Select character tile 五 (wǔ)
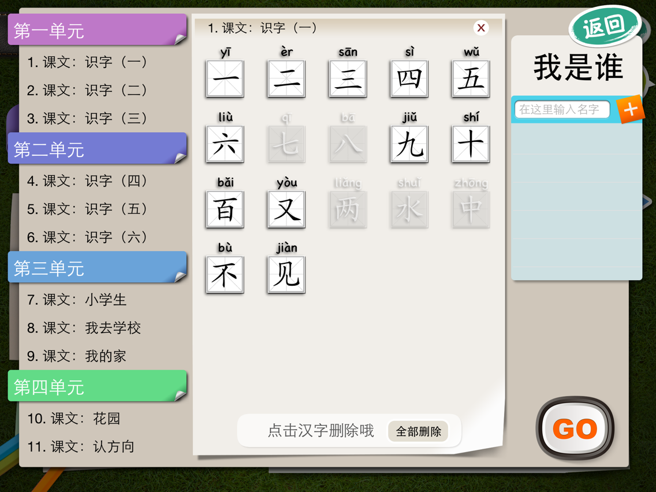656x492 pixels. [x=471, y=79]
